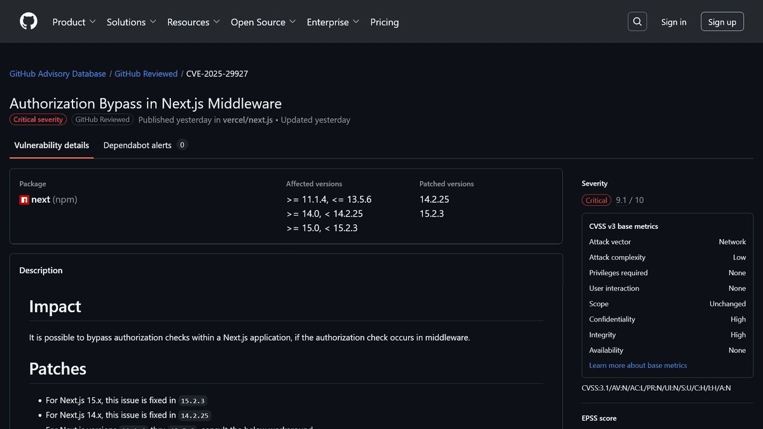
Task: Click the CVE-2025-29927 breadcrumb text
Action: 217,74
